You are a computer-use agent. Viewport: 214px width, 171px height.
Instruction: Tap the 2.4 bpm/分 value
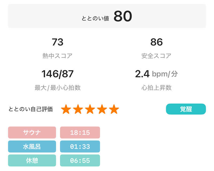[x=156, y=74]
